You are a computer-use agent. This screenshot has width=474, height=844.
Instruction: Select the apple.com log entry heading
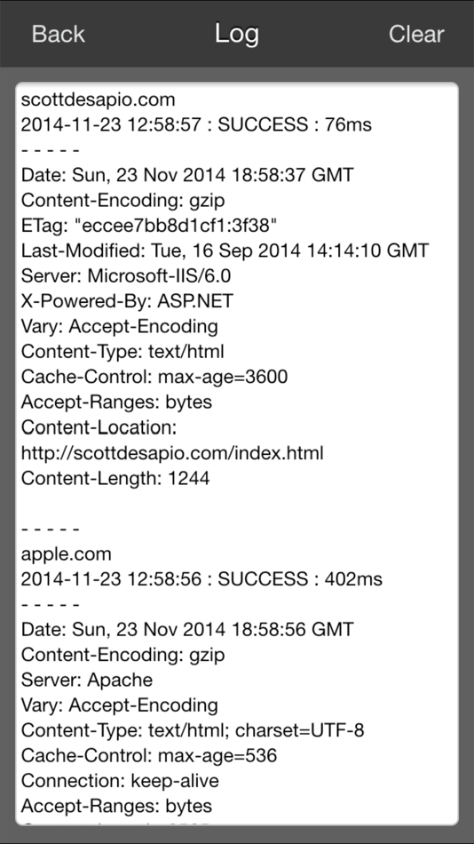67,553
